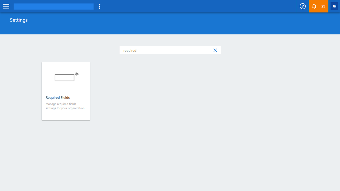Click the asterisk symbol on the card

click(77, 74)
